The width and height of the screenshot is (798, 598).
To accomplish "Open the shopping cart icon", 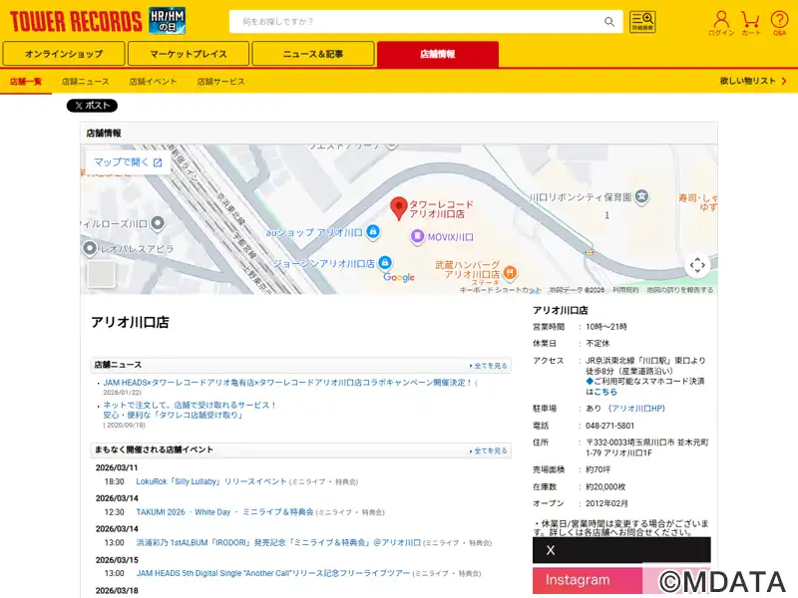I will pyautogui.click(x=751, y=23).
